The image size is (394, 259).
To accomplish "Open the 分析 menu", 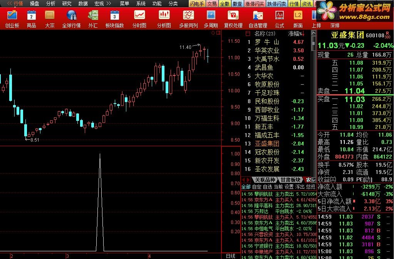I will tap(50, 3).
